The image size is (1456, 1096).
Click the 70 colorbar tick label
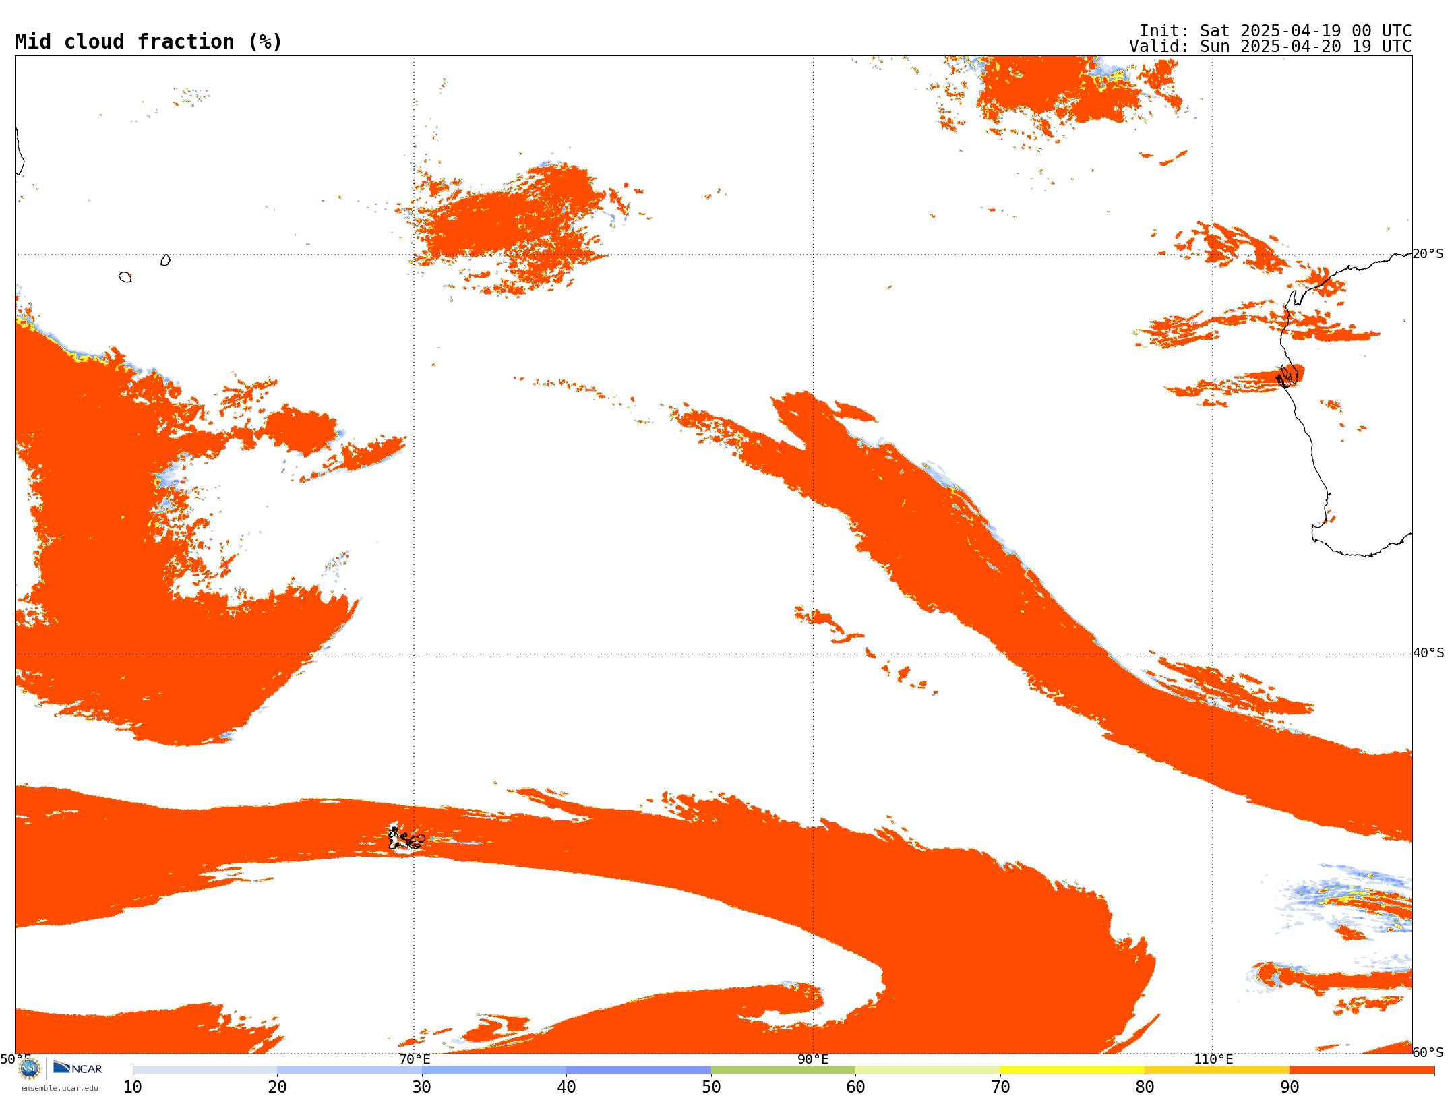tap(1000, 1087)
